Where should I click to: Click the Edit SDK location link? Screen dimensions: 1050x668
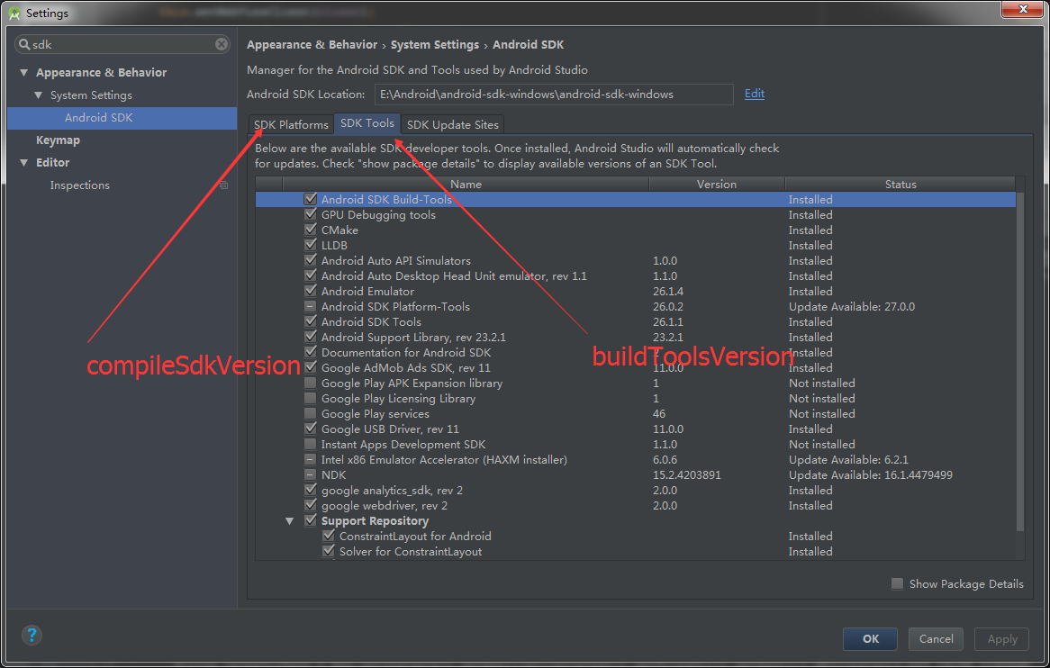coord(754,94)
